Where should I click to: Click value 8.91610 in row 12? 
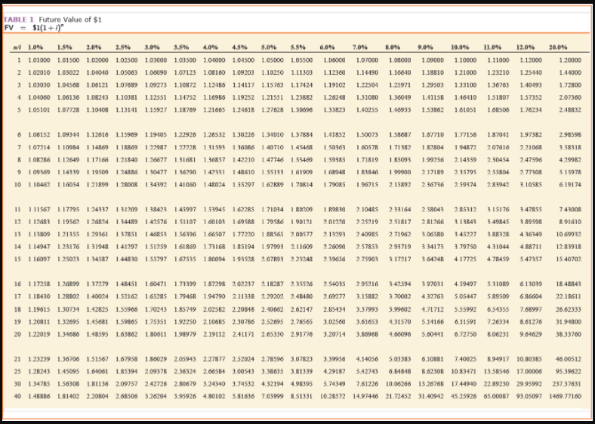coord(570,222)
